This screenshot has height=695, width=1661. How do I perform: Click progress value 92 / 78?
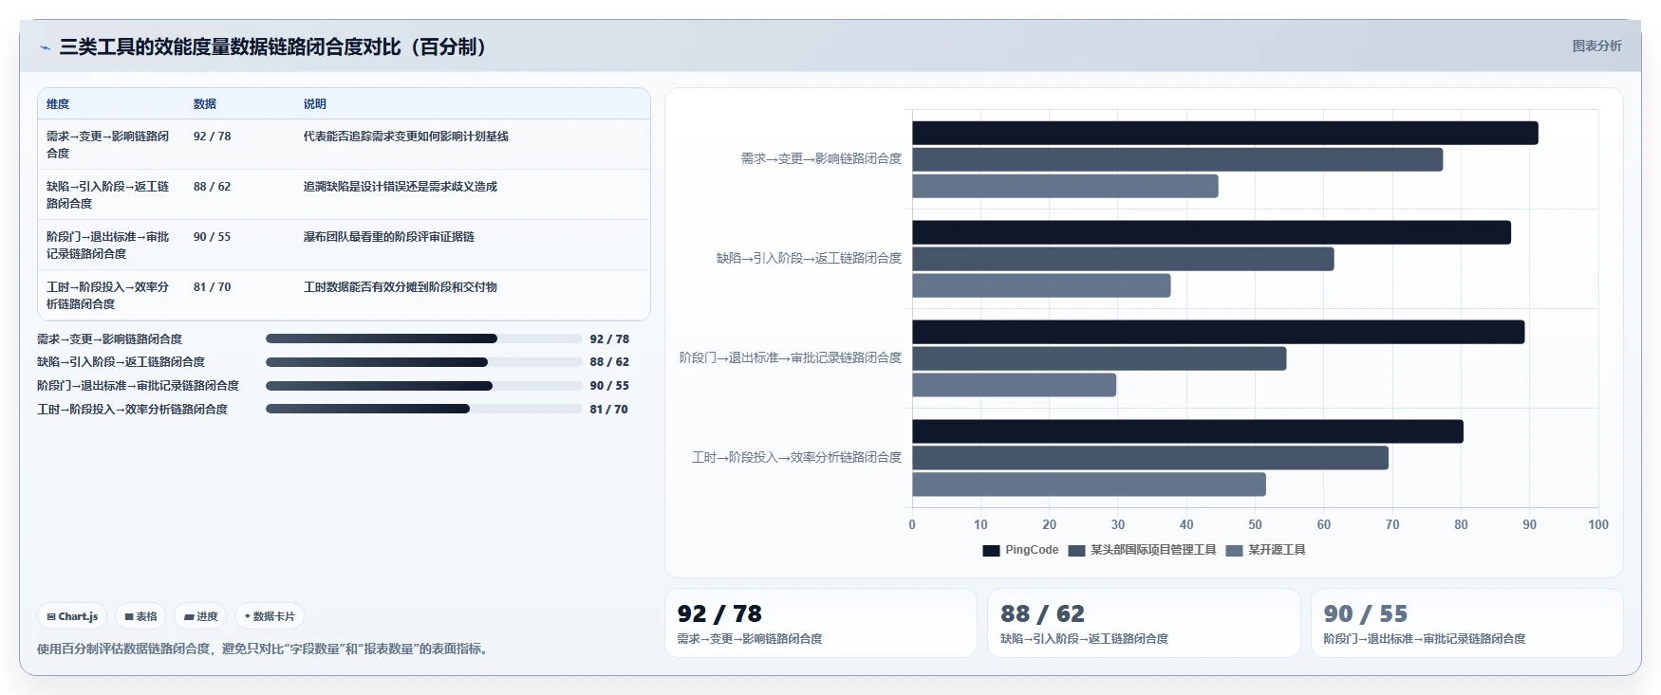pyautogui.click(x=609, y=338)
